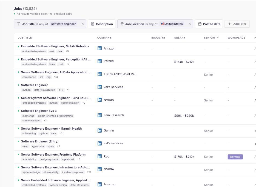Image resolution: width=256 pixels, height=187 pixels.
Task: Sort by the SENIORITY column header
Action: [x=211, y=38]
